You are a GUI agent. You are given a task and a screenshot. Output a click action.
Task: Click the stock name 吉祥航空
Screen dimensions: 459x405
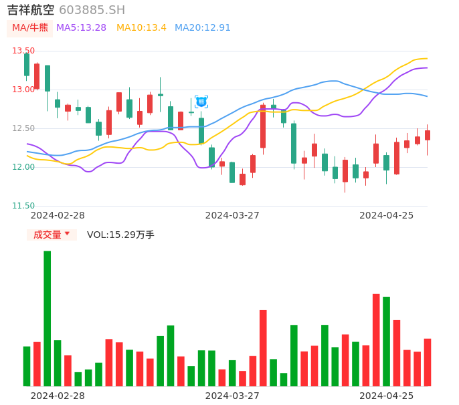[31, 10]
